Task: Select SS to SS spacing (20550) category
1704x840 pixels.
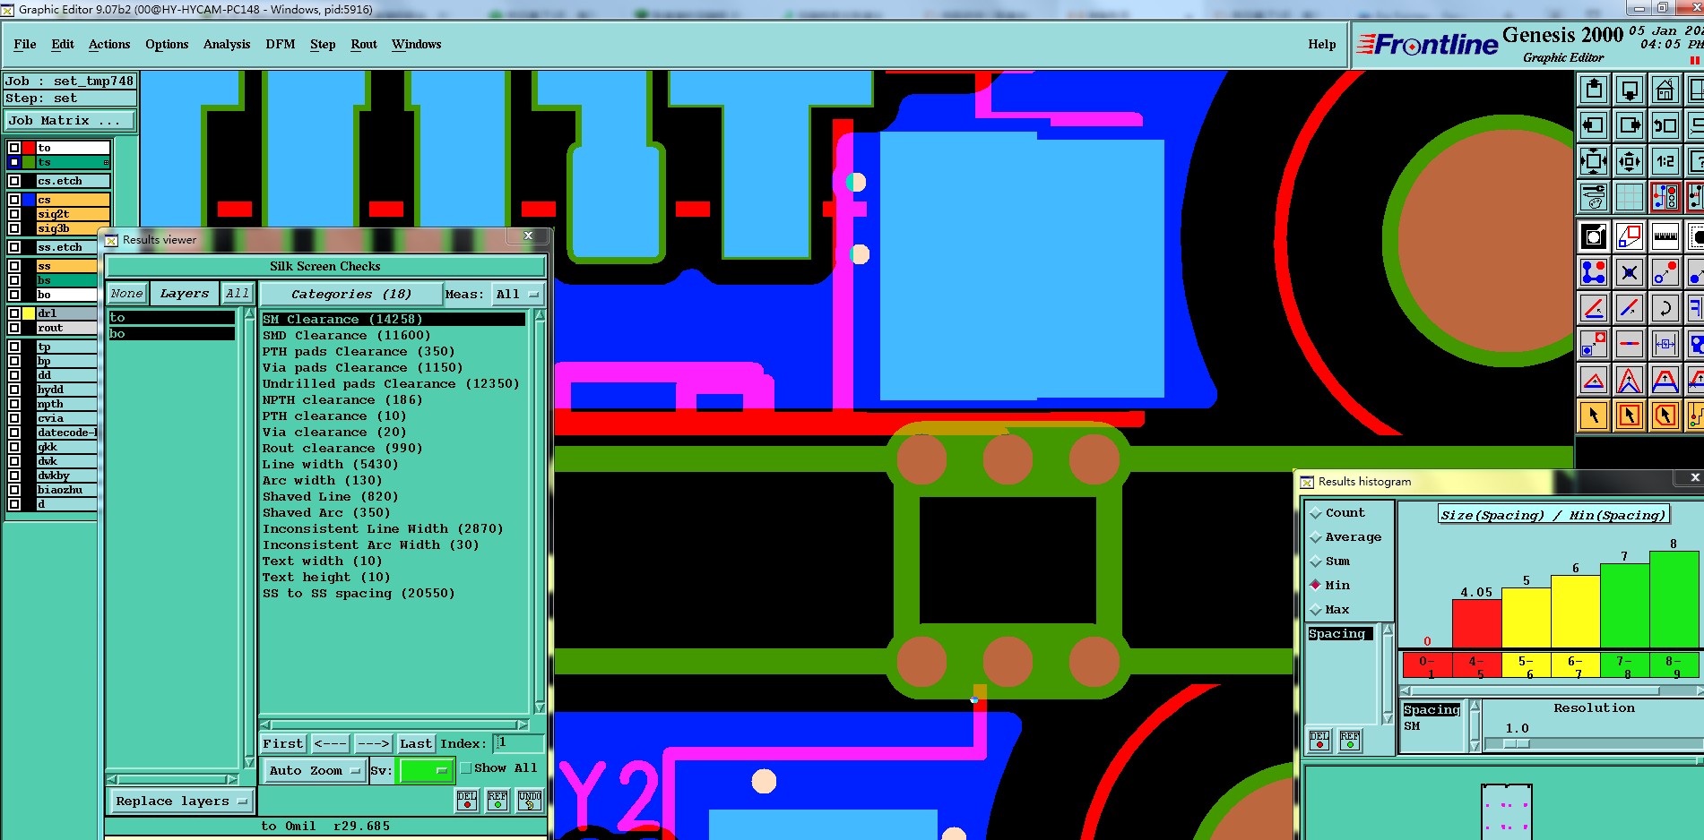Action: click(x=359, y=593)
